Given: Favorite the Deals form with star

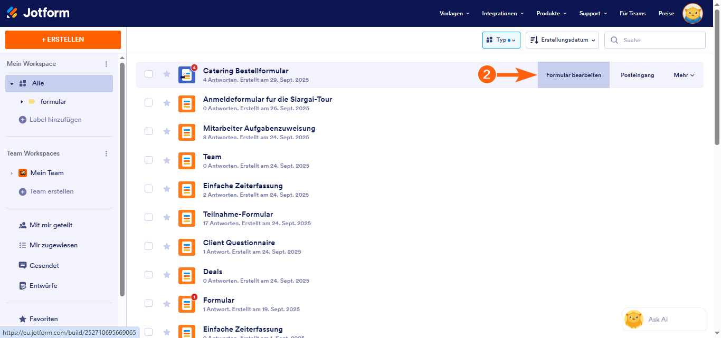Looking at the screenshot, I should click(167, 275).
